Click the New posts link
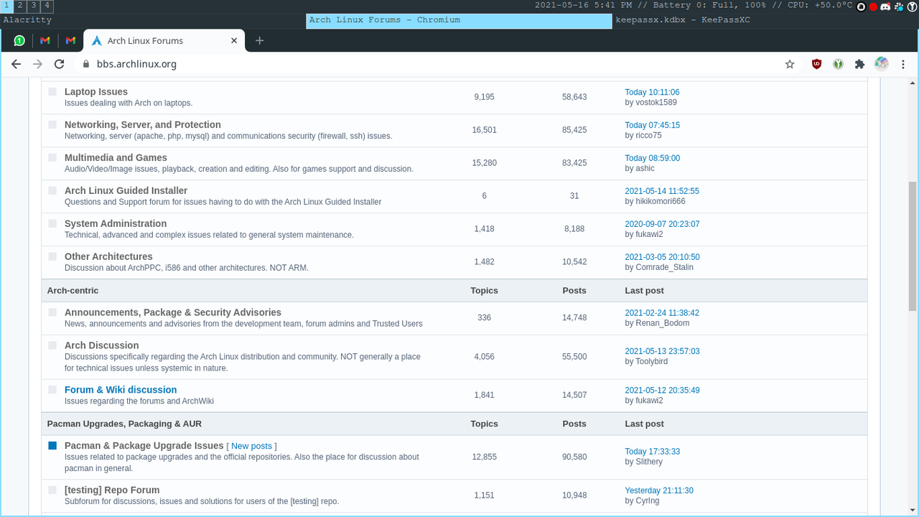This screenshot has width=919, height=517. [x=251, y=447]
